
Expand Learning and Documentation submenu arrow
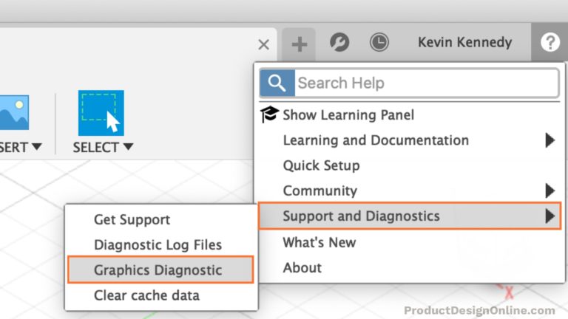(x=550, y=140)
